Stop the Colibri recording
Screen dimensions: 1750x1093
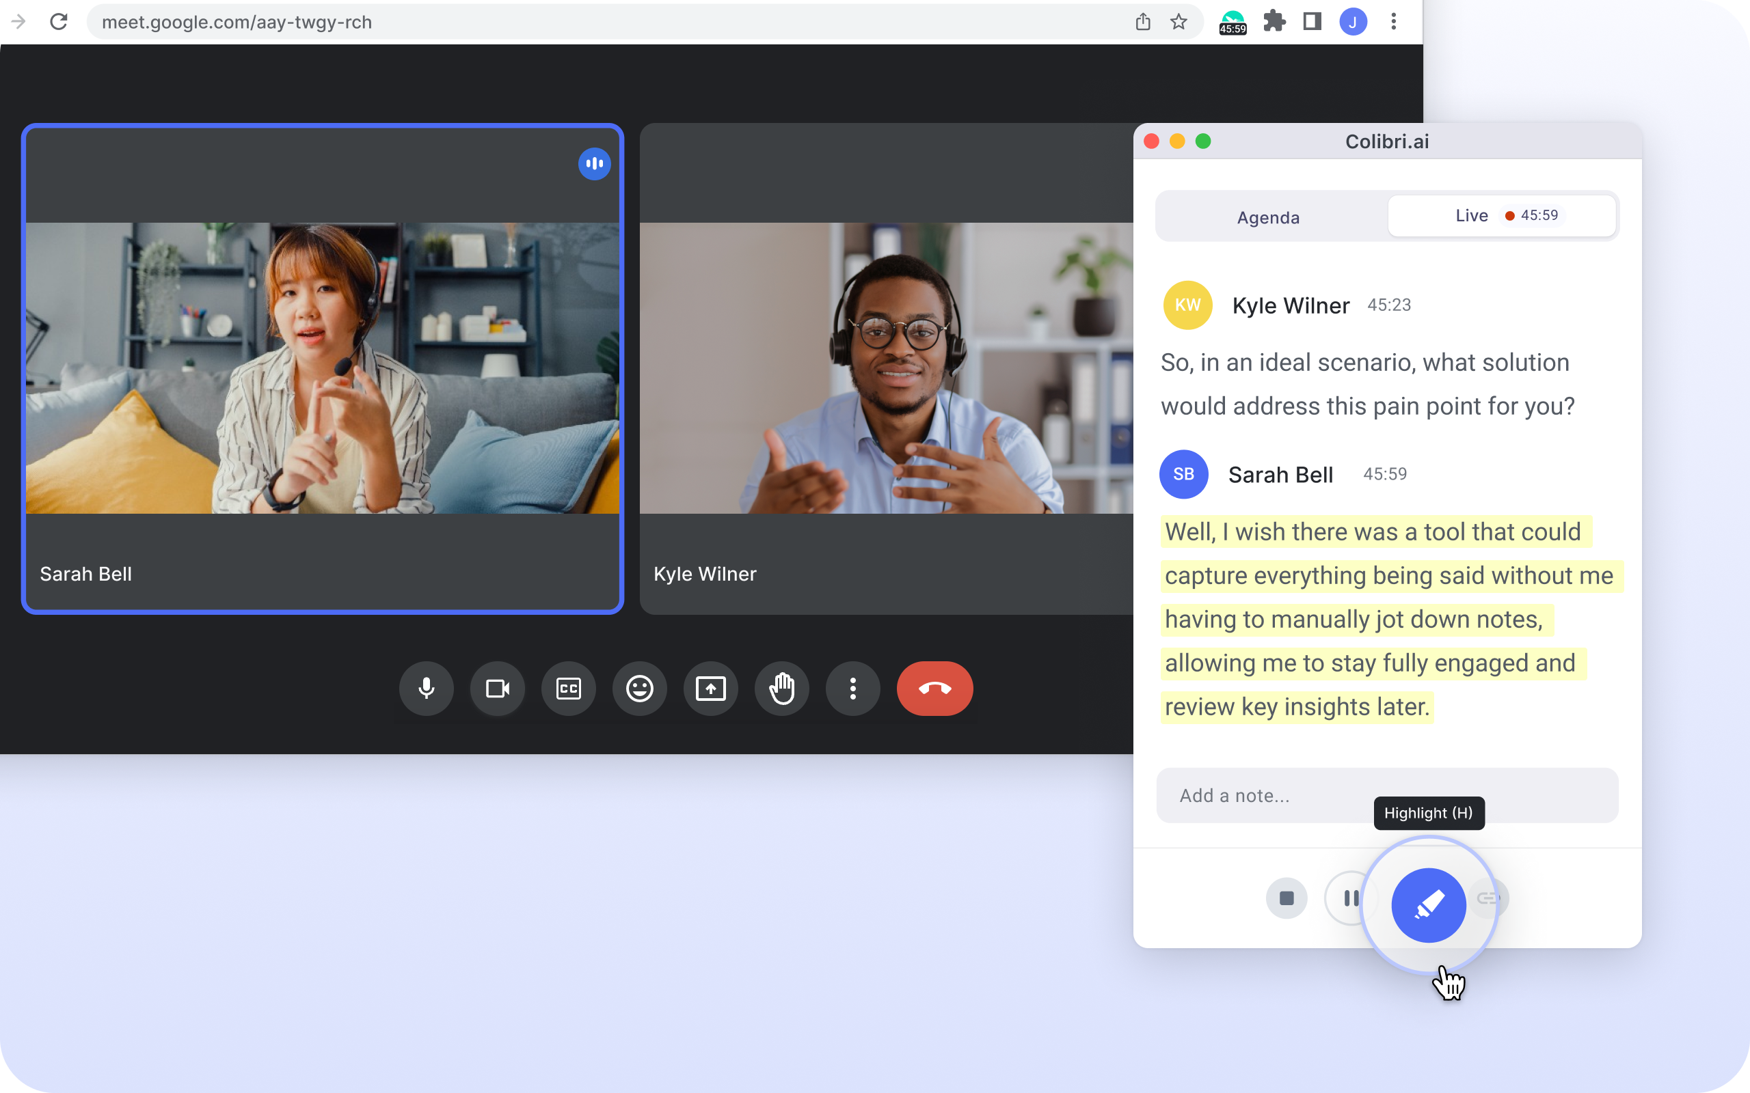coord(1287,898)
